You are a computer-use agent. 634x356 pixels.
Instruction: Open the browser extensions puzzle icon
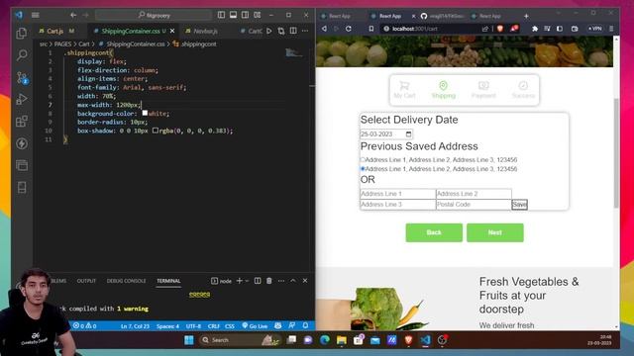[535, 29]
